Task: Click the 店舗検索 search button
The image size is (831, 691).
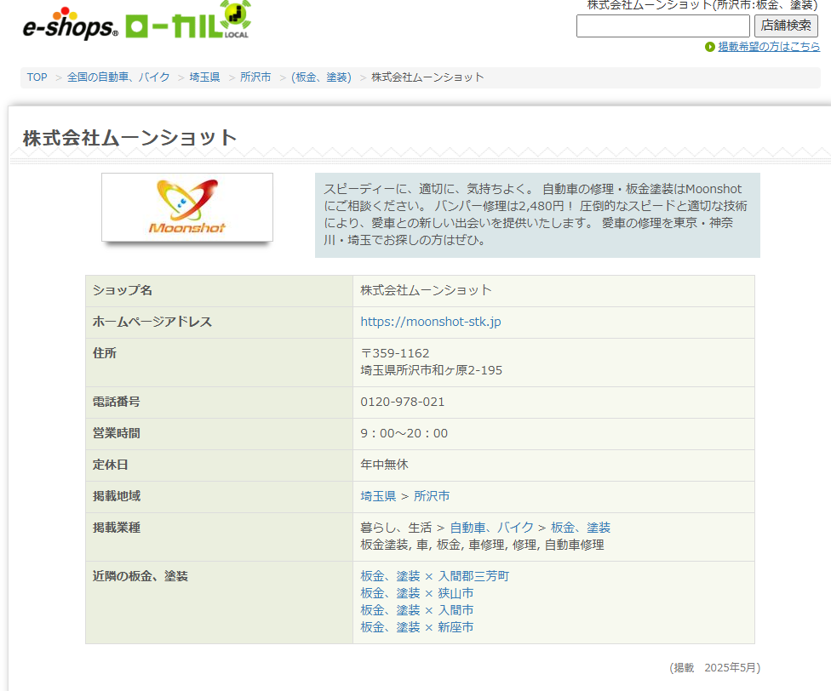Action: coord(785,26)
